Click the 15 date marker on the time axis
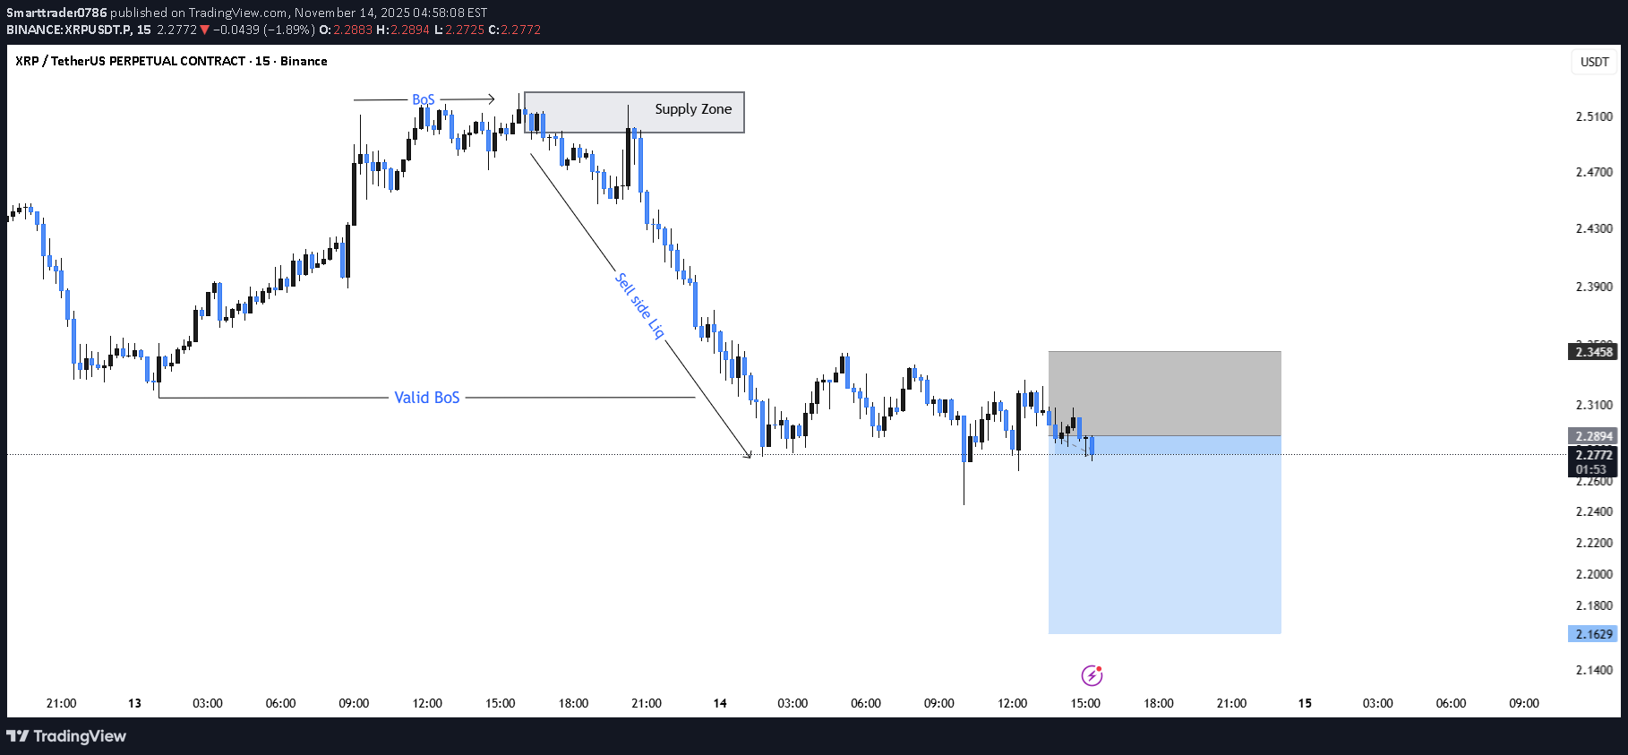This screenshot has height=755, width=1628. coord(1305,703)
